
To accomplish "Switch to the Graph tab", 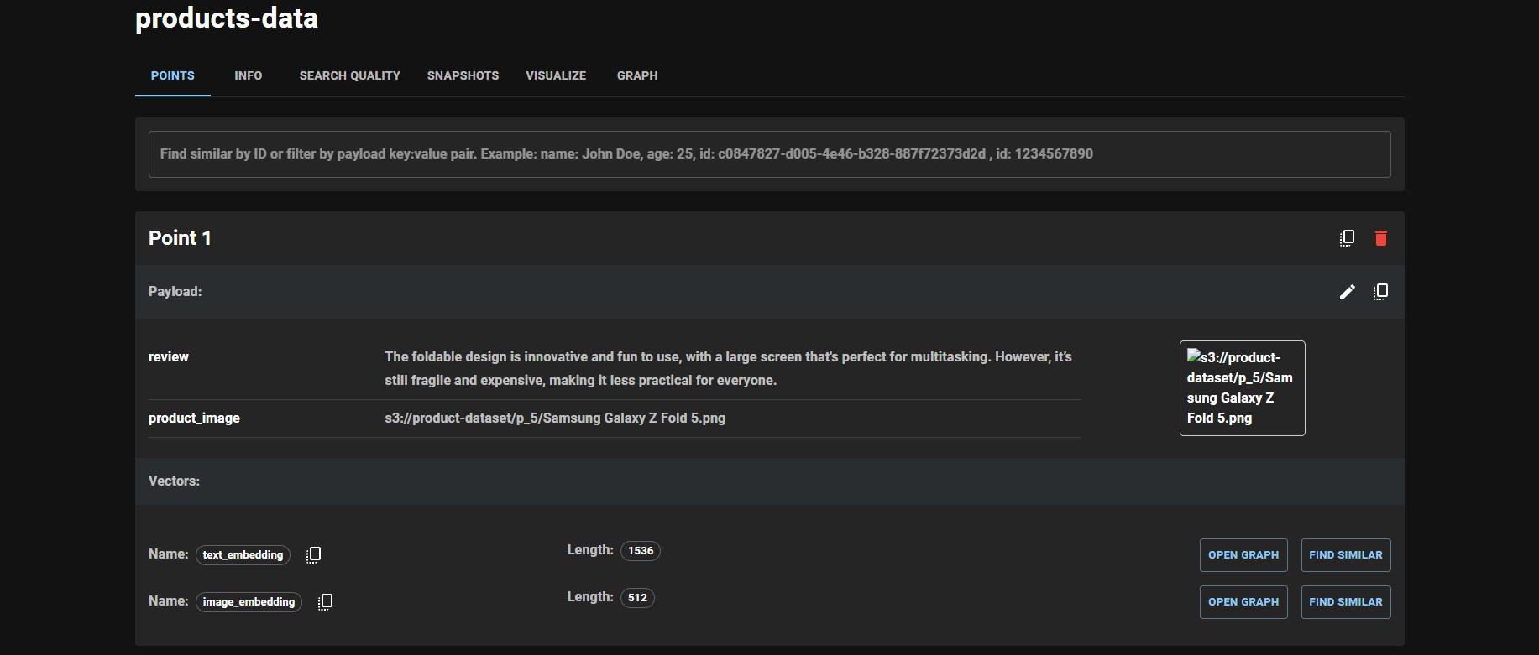I will coord(637,75).
